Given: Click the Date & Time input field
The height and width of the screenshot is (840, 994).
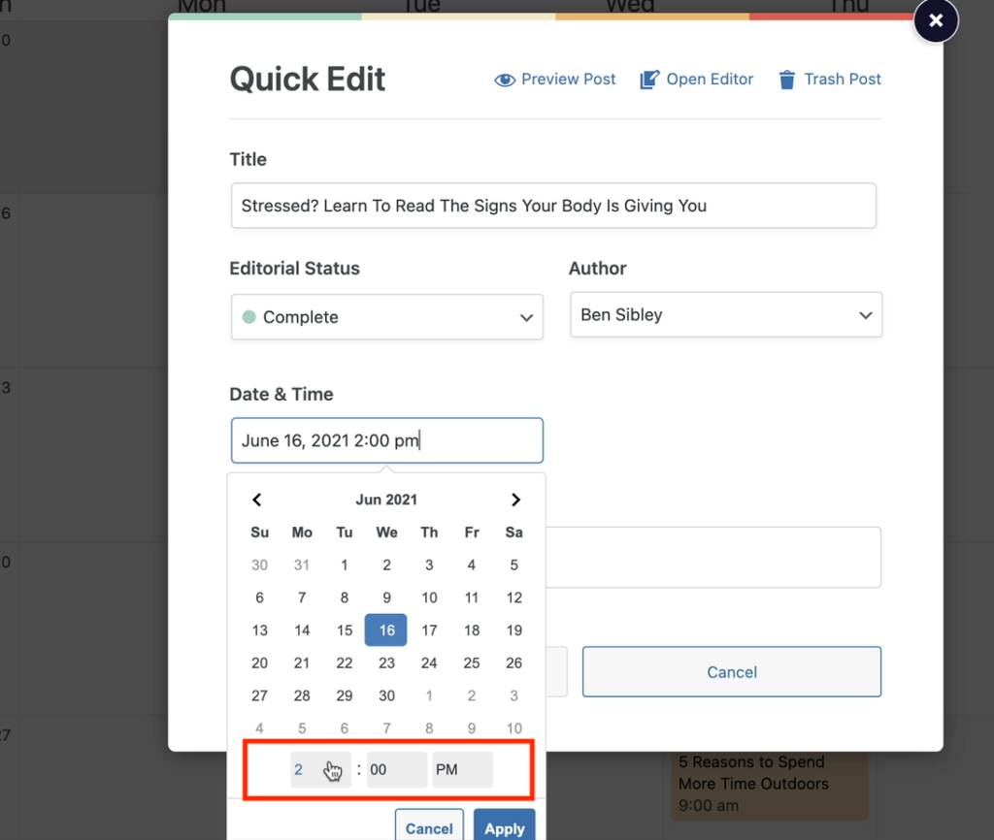Looking at the screenshot, I should click(x=386, y=440).
